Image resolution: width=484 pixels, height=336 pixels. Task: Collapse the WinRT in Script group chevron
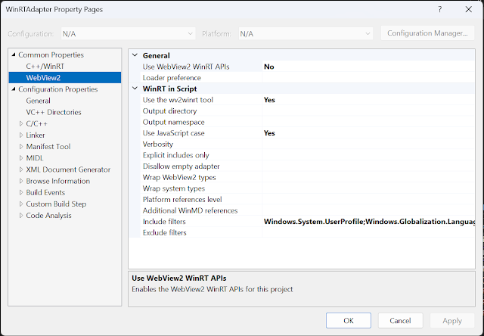click(135, 89)
